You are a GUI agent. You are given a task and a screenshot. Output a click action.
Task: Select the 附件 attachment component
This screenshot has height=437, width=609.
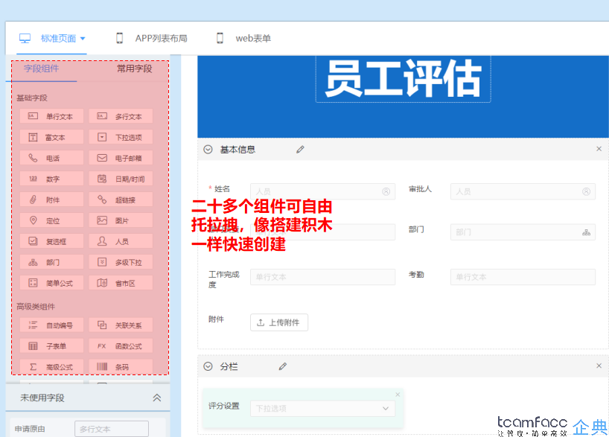51,200
